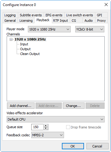Switch to the Logging tab
Screen dimensions: 111x152
(10, 15)
